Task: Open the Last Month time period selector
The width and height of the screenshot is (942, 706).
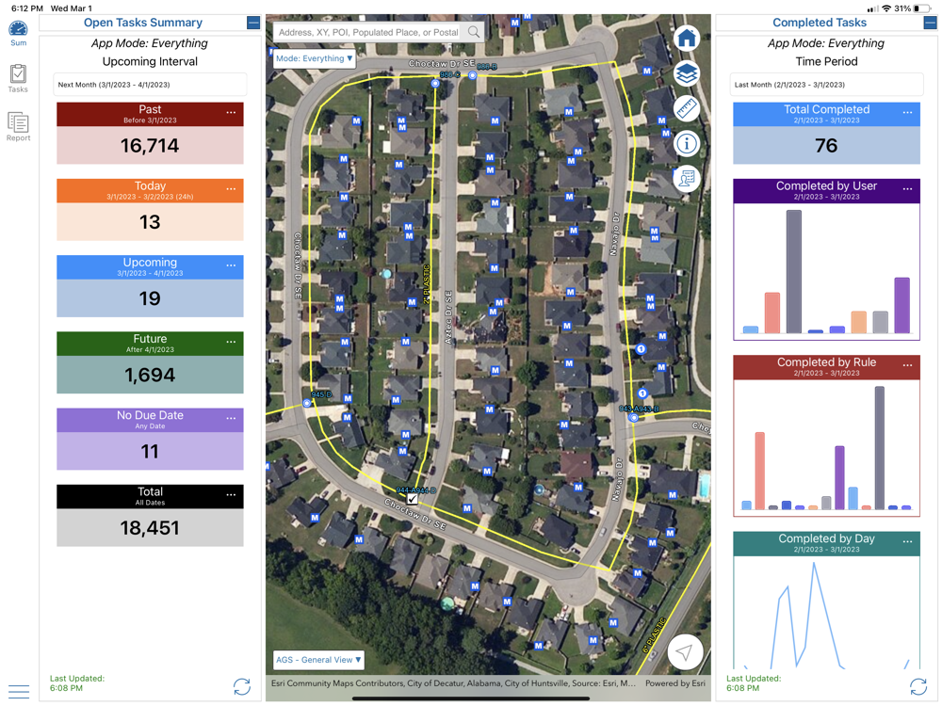Action: (x=827, y=85)
